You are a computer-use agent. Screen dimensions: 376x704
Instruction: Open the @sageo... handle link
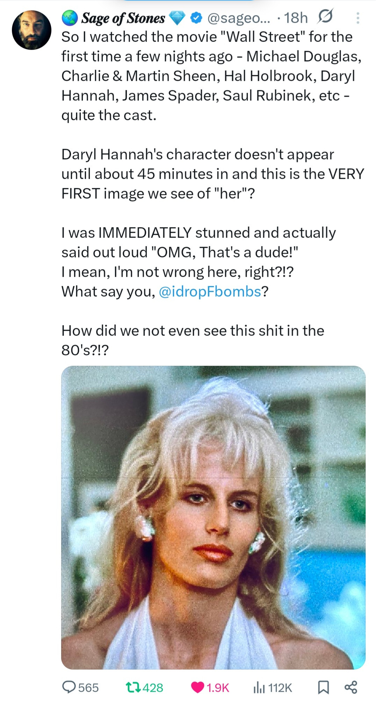[239, 18]
